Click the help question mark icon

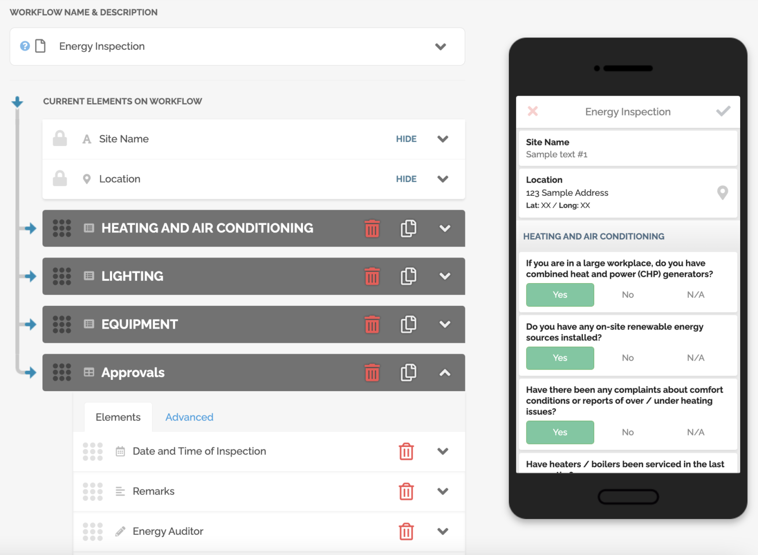25,46
